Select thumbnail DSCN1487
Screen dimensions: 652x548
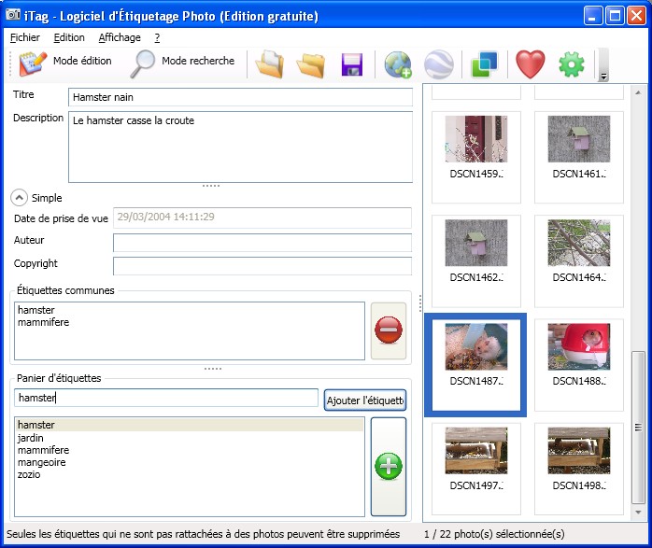(476, 365)
